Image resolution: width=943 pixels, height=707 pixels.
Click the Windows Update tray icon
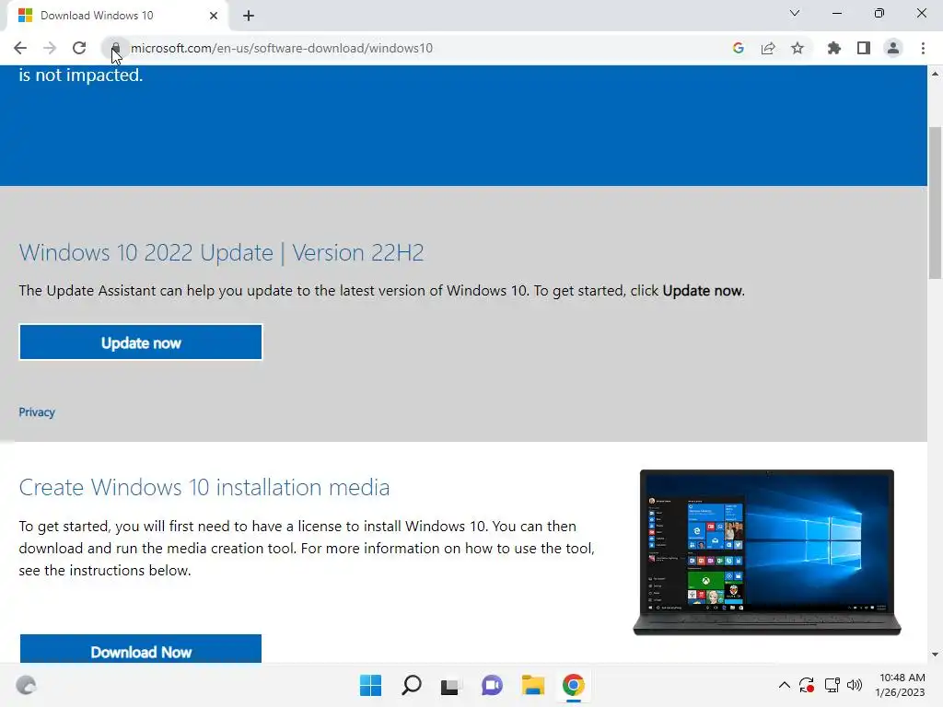807,685
